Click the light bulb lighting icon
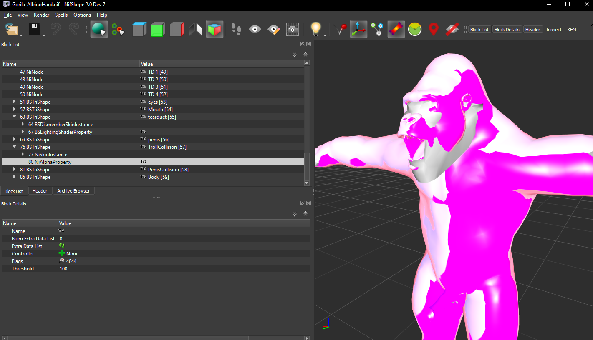593x340 pixels. coord(316,30)
